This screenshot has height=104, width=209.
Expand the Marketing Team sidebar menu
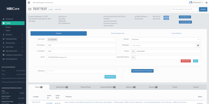point(22,39)
